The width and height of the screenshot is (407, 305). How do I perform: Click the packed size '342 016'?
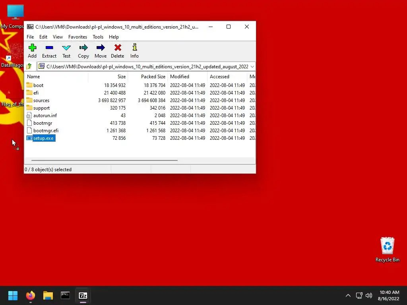(x=157, y=108)
